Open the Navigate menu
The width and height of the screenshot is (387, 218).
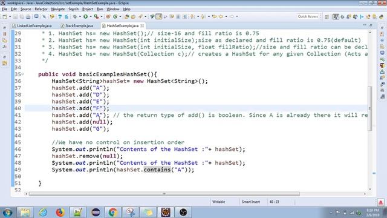58,9
